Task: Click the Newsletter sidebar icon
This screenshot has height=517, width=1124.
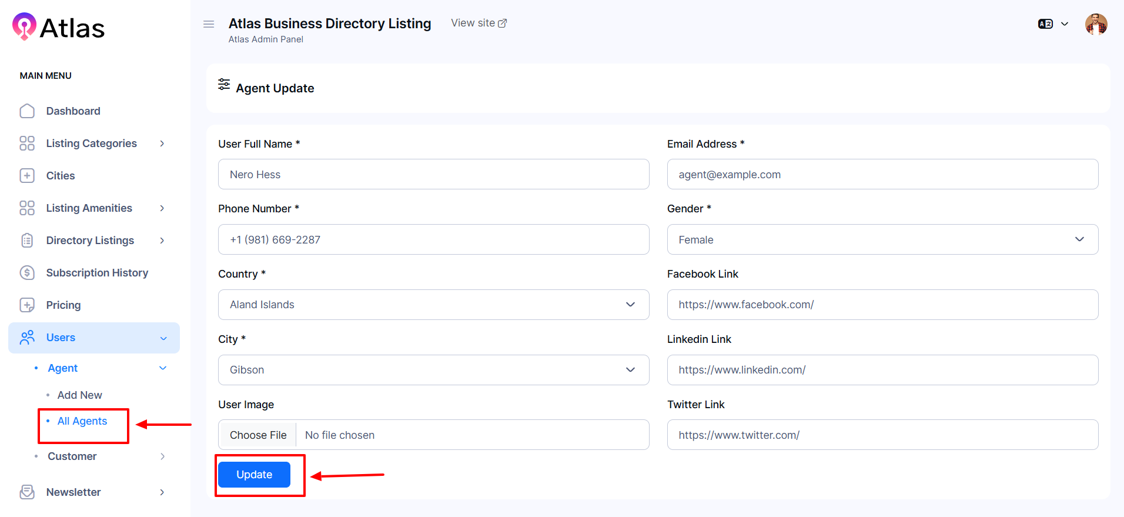Action: tap(27, 492)
